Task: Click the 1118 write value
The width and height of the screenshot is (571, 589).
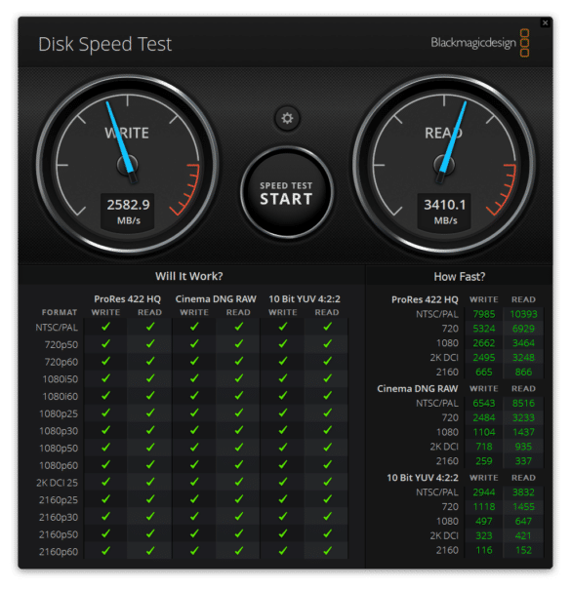Action: tap(484, 507)
